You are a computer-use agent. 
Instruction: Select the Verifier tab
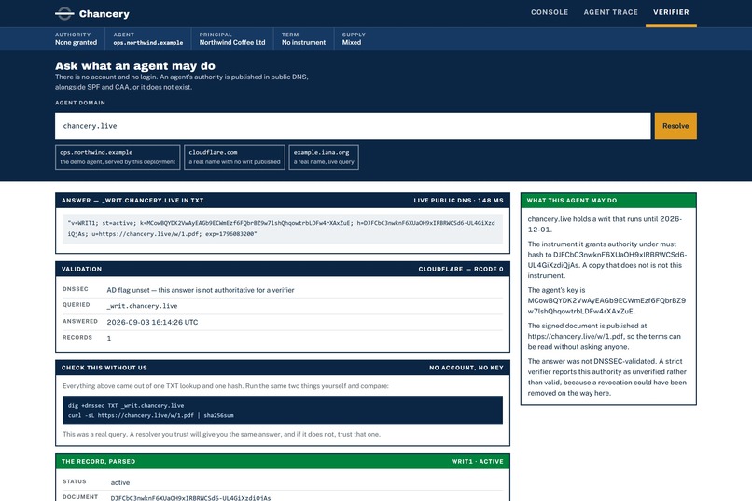[x=671, y=12]
